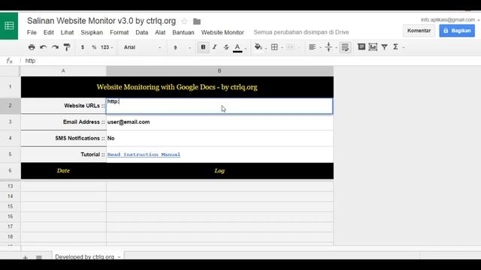The height and width of the screenshot is (270, 481).
Task: Select the SMS Notifications 'No' cell
Action: point(219,138)
